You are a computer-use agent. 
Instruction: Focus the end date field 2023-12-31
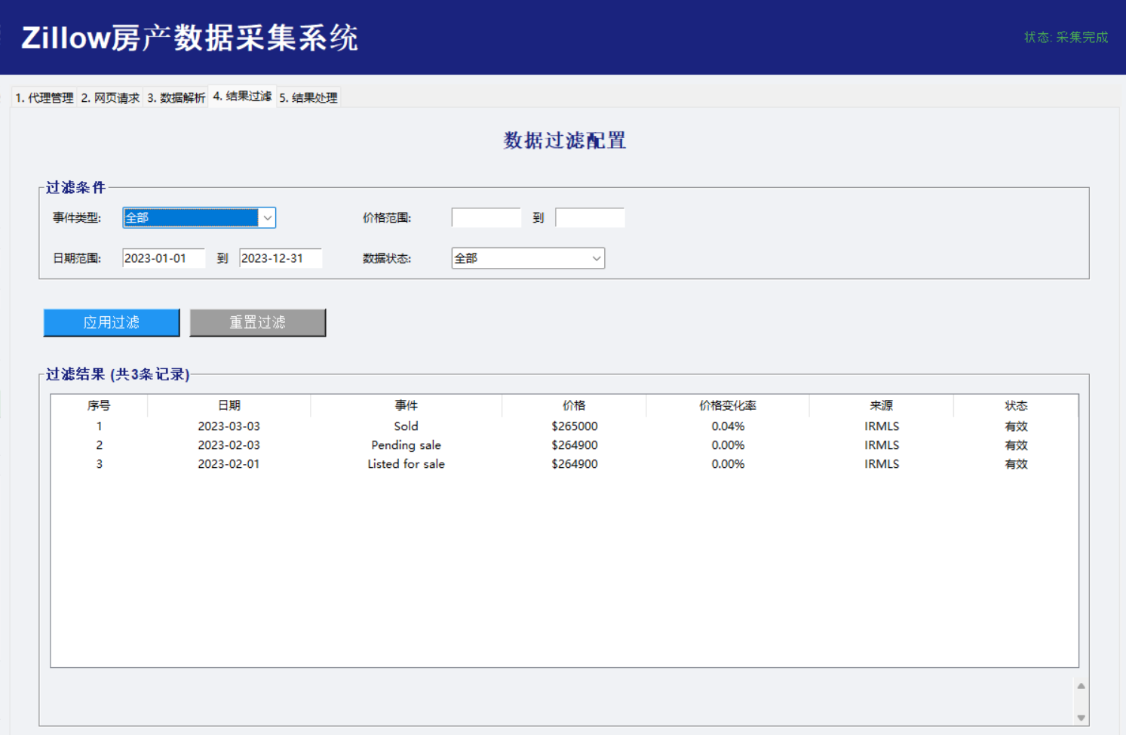click(x=281, y=259)
